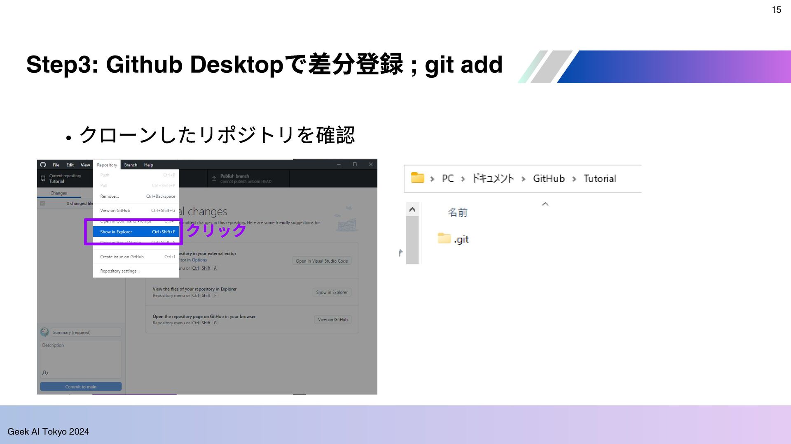Image resolution: width=791 pixels, height=444 pixels.
Task: Select the .git folder
Action: 454,239
